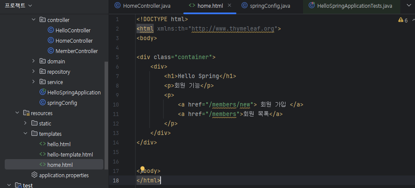Click the closing </html> tag
The image size is (415, 188).
(149, 180)
